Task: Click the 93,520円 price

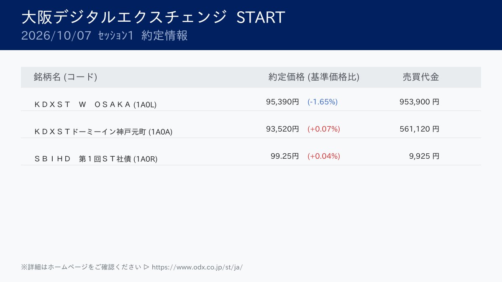Action: click(282, 129)
